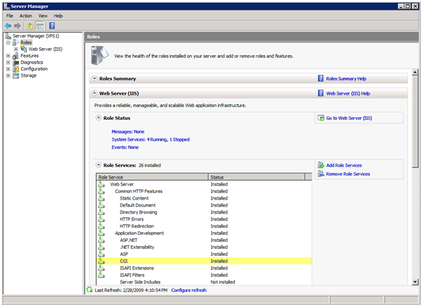Click the Forward arrow toolbar icon
This screenshot has height=306, width=422.
tap(17, 26)
